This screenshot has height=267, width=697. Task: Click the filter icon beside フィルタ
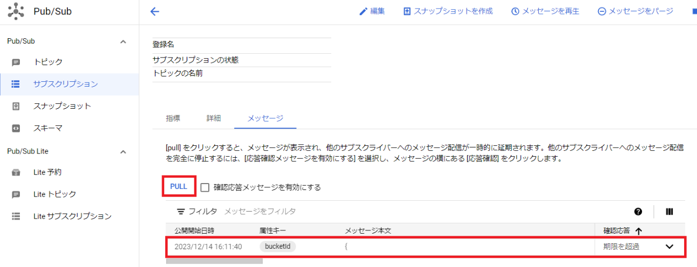[181, 212]
